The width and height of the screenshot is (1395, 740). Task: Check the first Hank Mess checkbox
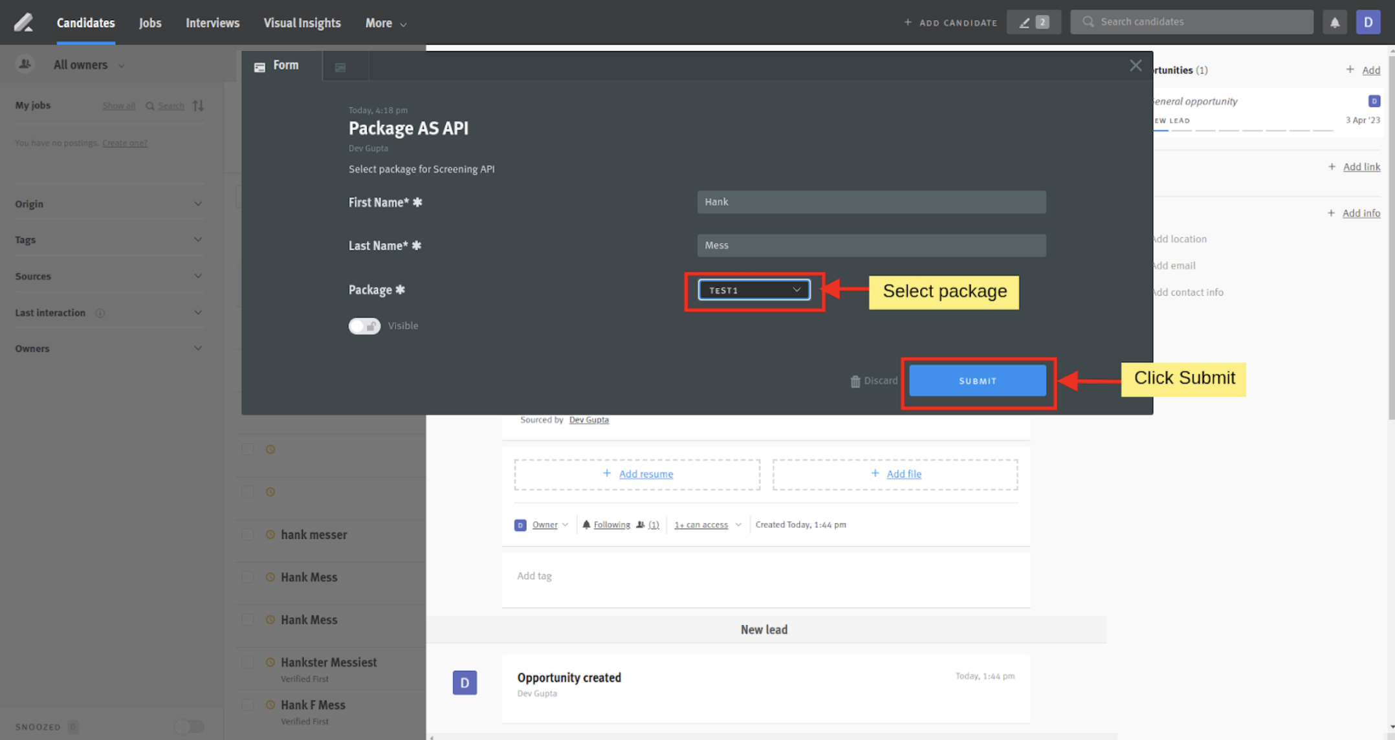point(248,578)
